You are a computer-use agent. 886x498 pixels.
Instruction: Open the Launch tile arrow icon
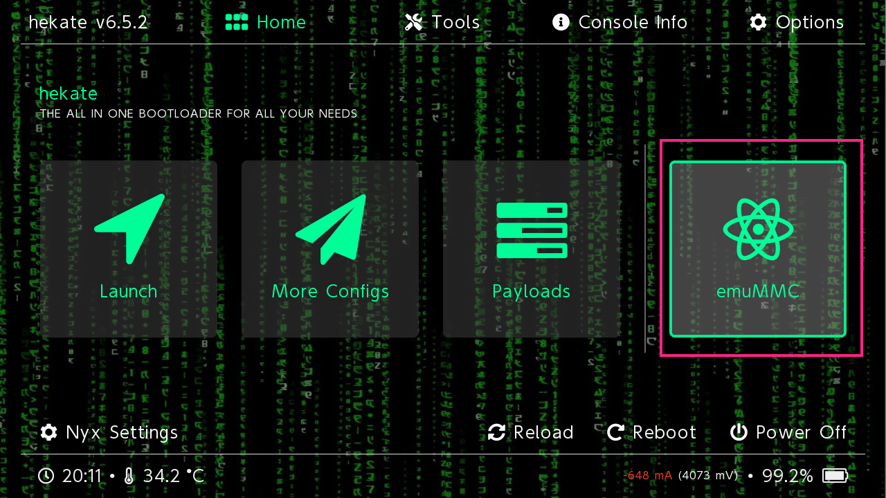click(129, 228)
